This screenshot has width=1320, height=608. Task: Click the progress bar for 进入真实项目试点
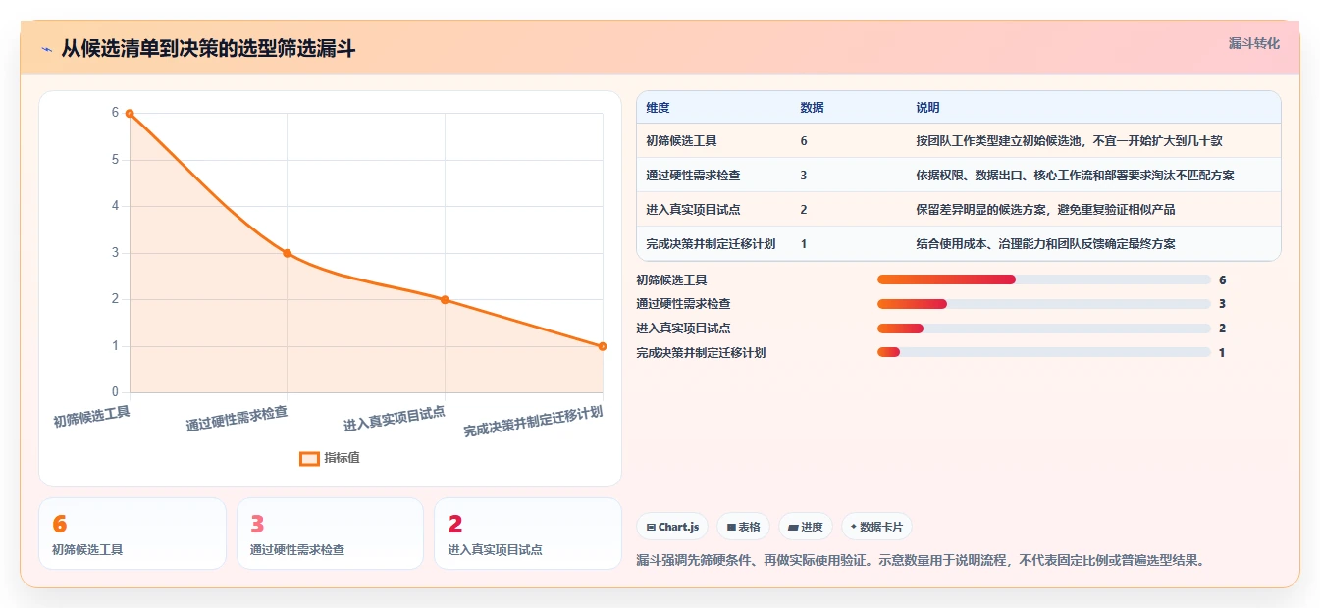point(1044,329)
